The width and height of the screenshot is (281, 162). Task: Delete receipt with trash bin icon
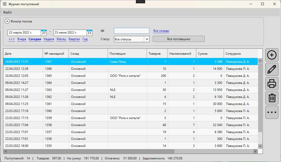click(272, 98)
